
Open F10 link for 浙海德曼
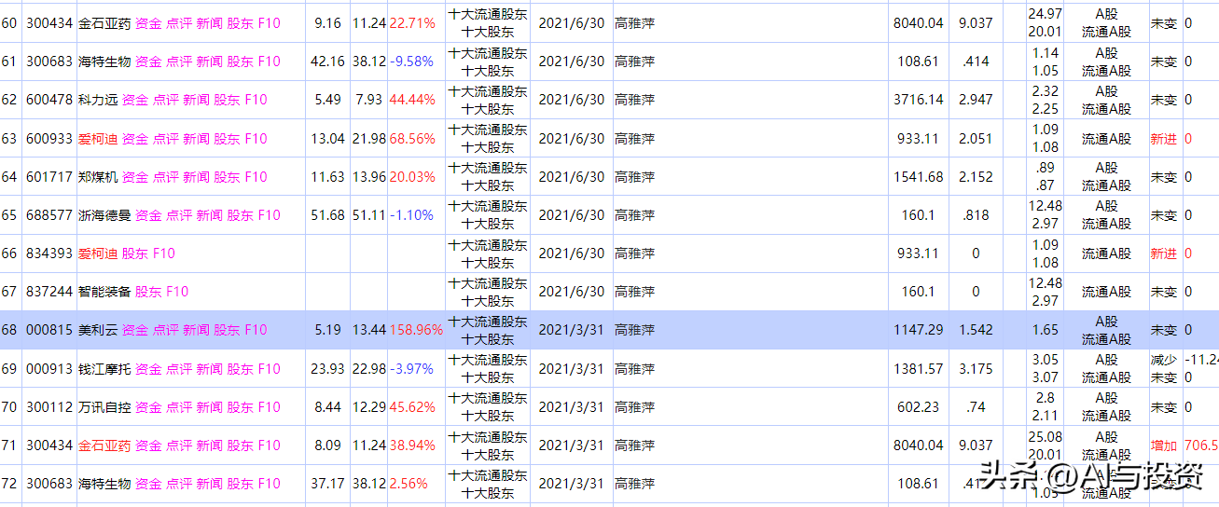pyautogui.click(x=269, y=214)
